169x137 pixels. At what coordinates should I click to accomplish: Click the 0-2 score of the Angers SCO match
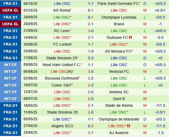(x=90, y=126)
